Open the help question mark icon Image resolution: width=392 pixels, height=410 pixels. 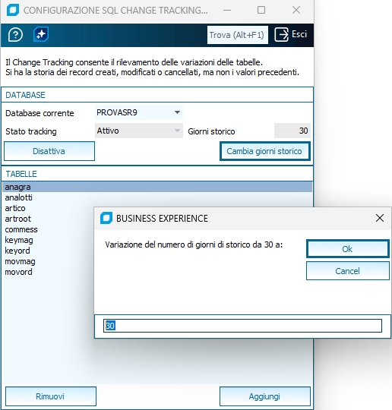coord(15,34)
